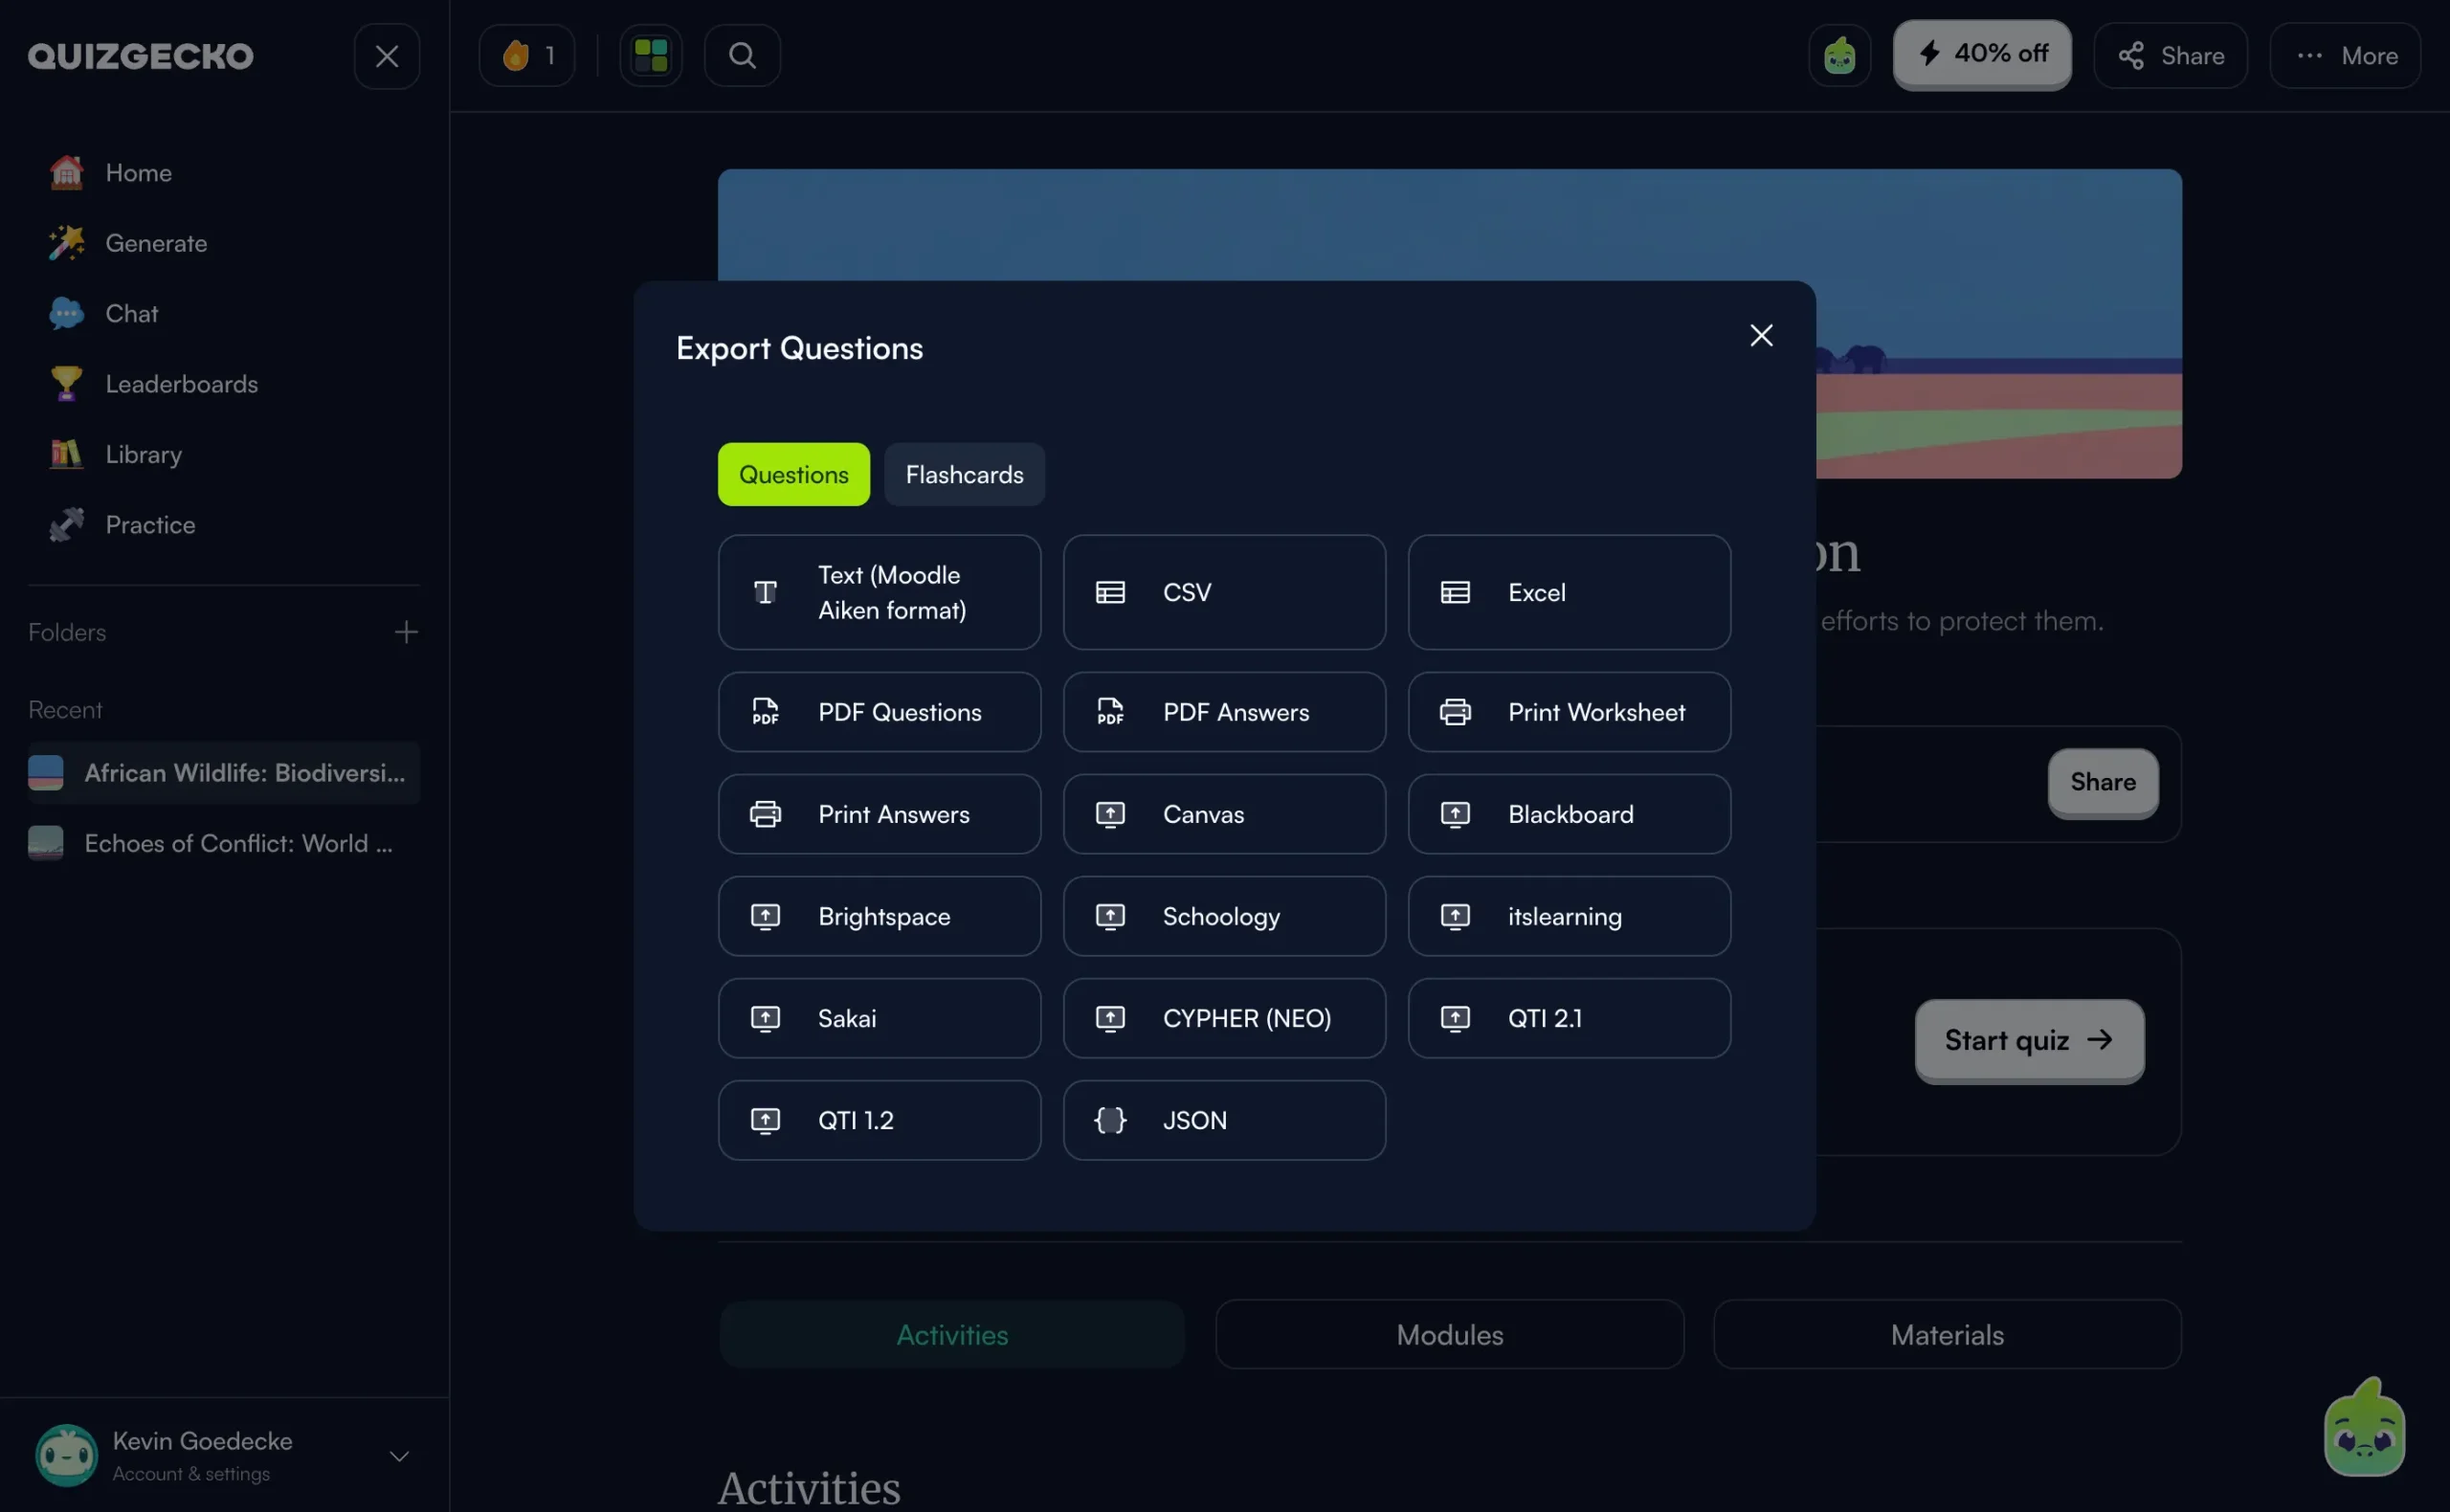Click the Start quiz button
Screen dimensions: 2450x1512
pos(2029,1040)
